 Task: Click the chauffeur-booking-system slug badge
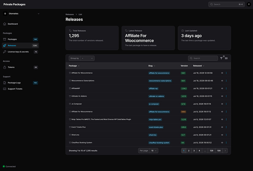159,143
